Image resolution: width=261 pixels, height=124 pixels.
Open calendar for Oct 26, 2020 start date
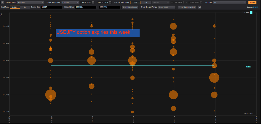(x=93, y=3)
